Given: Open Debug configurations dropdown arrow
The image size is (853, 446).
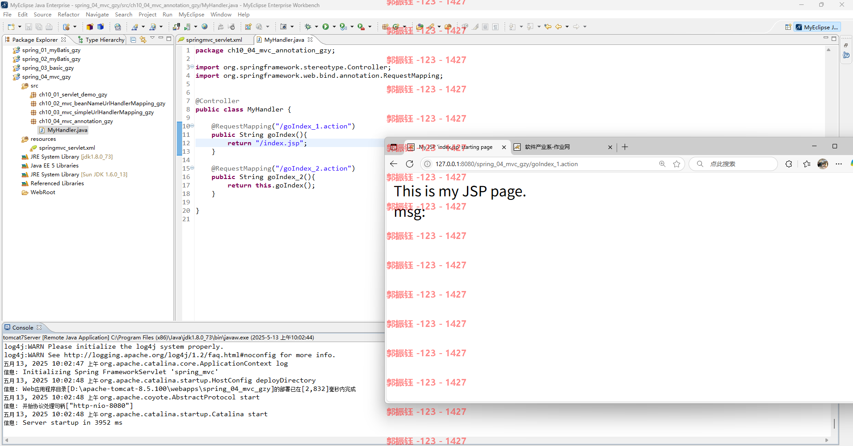Looking at the screenshot, I should (x=316, y=27).
